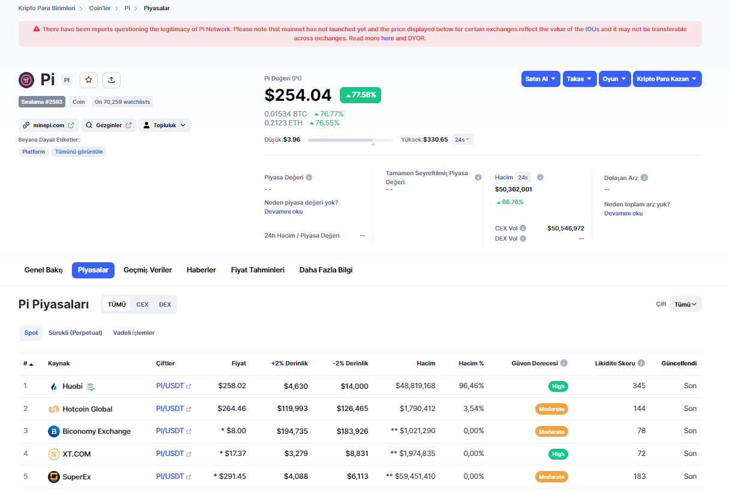Click the Tümünü görüntüle tags button
Screen dimensions: 730x498
coord(79,152)
